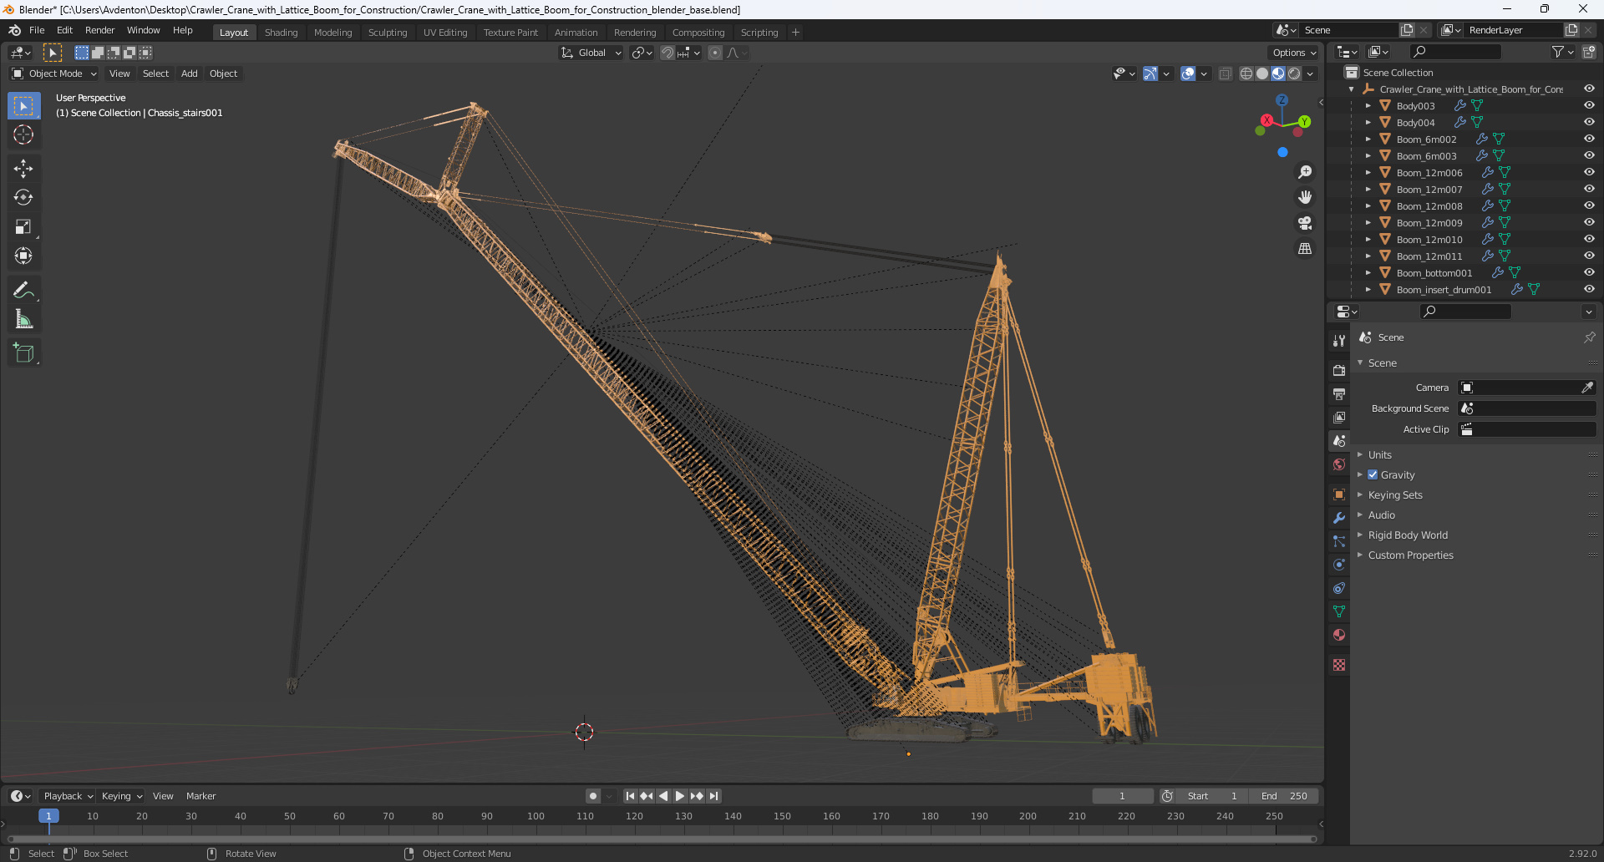
Task: Switch to wireframe shading mode
Action: (x=1246, y=74)
